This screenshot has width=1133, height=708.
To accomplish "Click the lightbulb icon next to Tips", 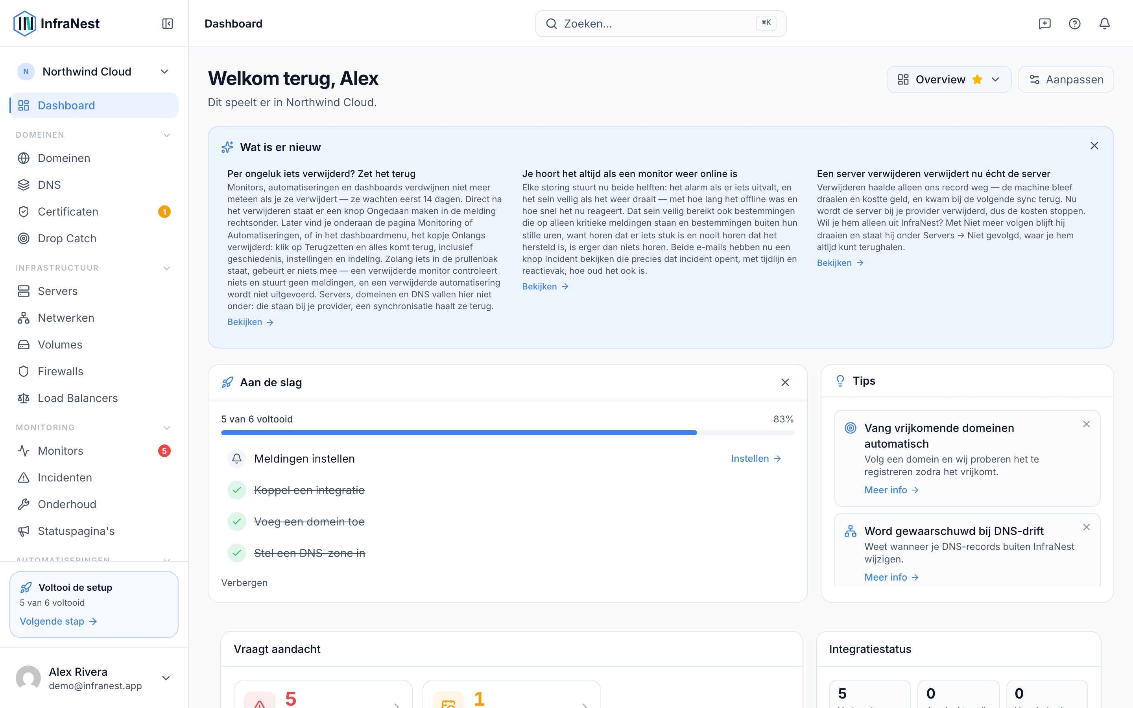I will 840,381.
